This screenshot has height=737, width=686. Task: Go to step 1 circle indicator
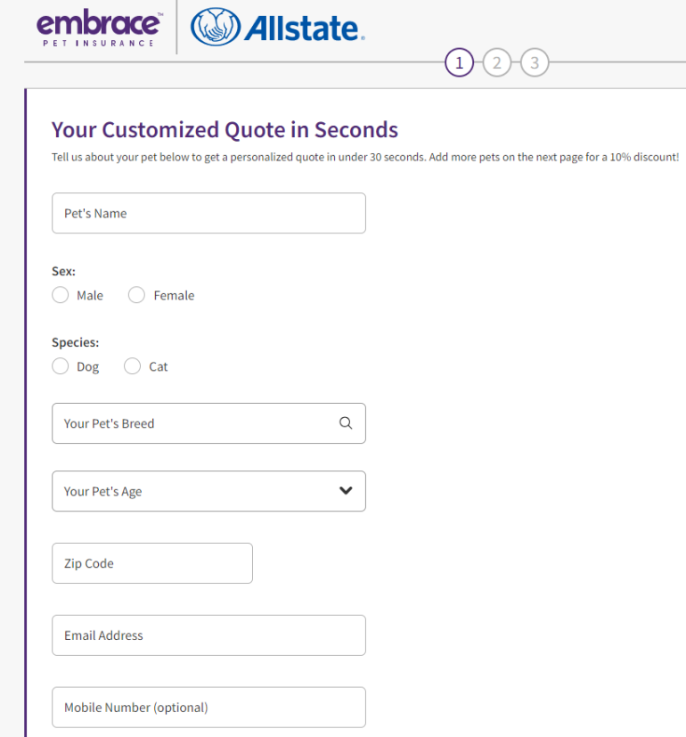[459, 62]
